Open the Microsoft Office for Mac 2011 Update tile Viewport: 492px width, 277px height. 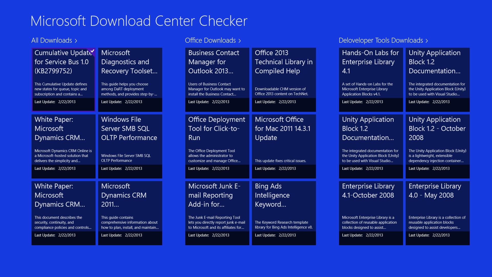click(284, 146)
